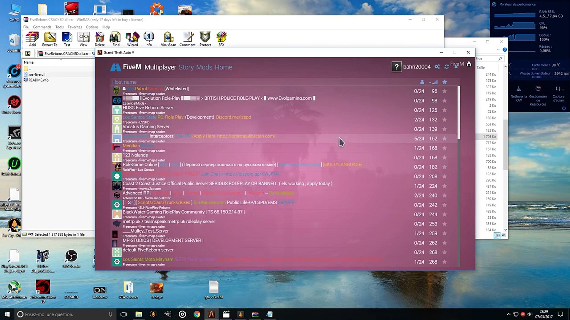The width and height of the screenshot is (570, 320).
Task: Open OBS Studio desktop shortcut
Action: click(x=71, y=259)
